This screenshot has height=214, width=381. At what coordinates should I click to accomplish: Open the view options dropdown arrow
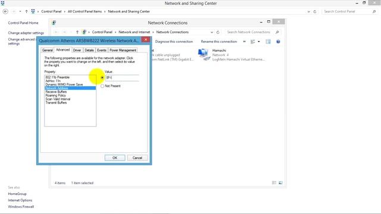click(259, 42)
